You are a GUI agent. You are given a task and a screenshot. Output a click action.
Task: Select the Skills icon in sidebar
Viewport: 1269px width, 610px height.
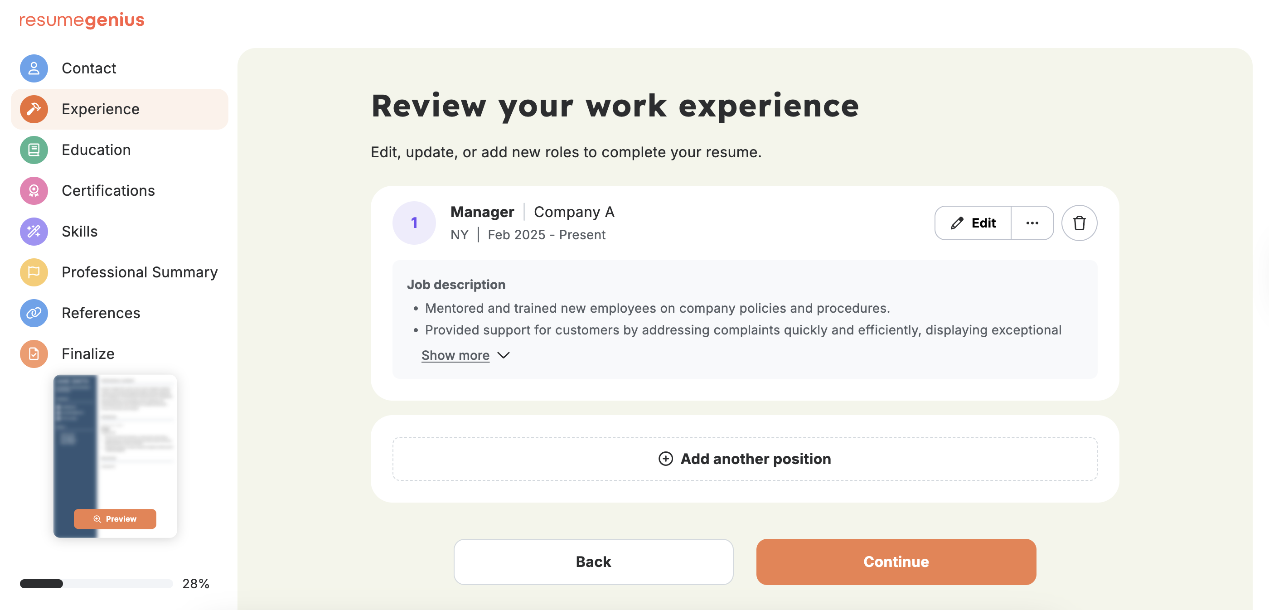pos(33,231)
